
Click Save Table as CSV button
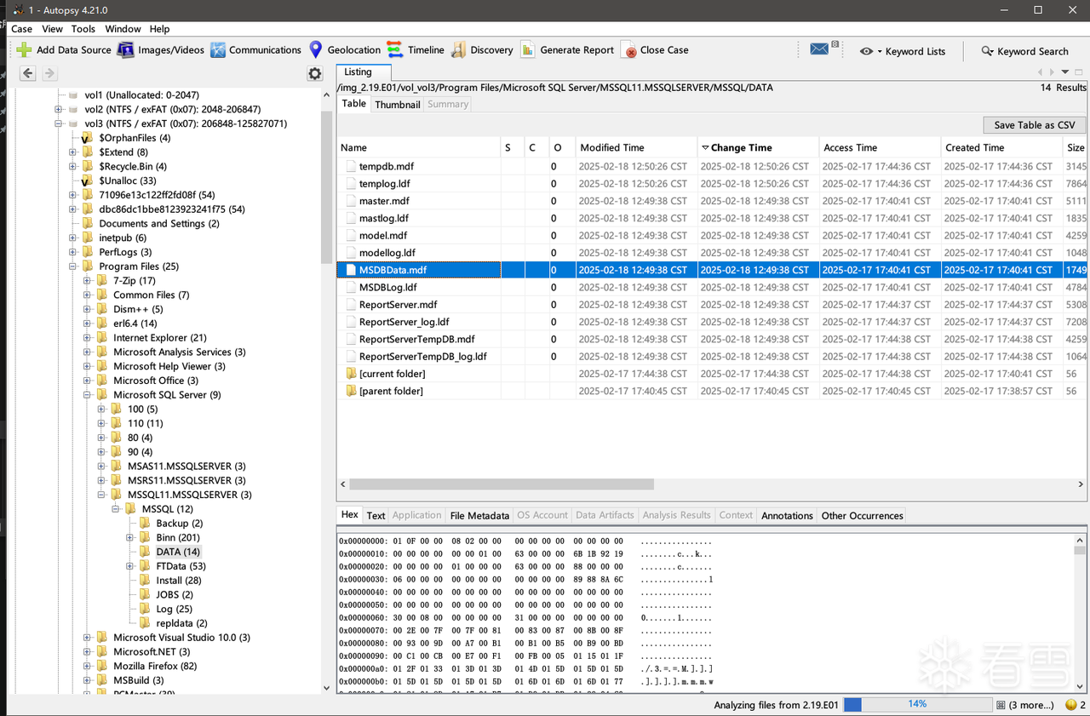click(1035, 125)
